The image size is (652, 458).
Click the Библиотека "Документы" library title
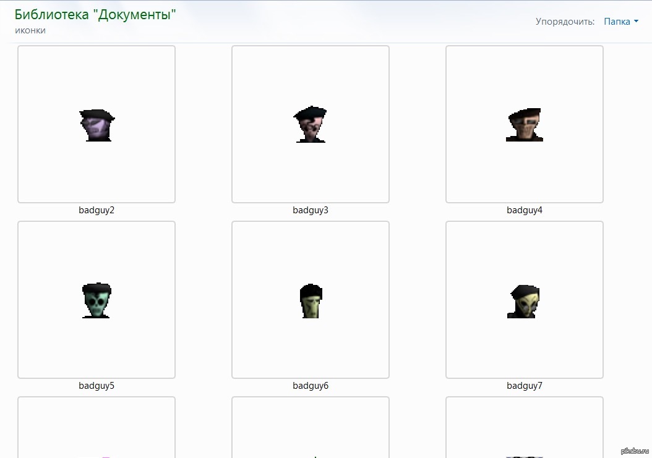pyautogui.click(x=95, y=15)
